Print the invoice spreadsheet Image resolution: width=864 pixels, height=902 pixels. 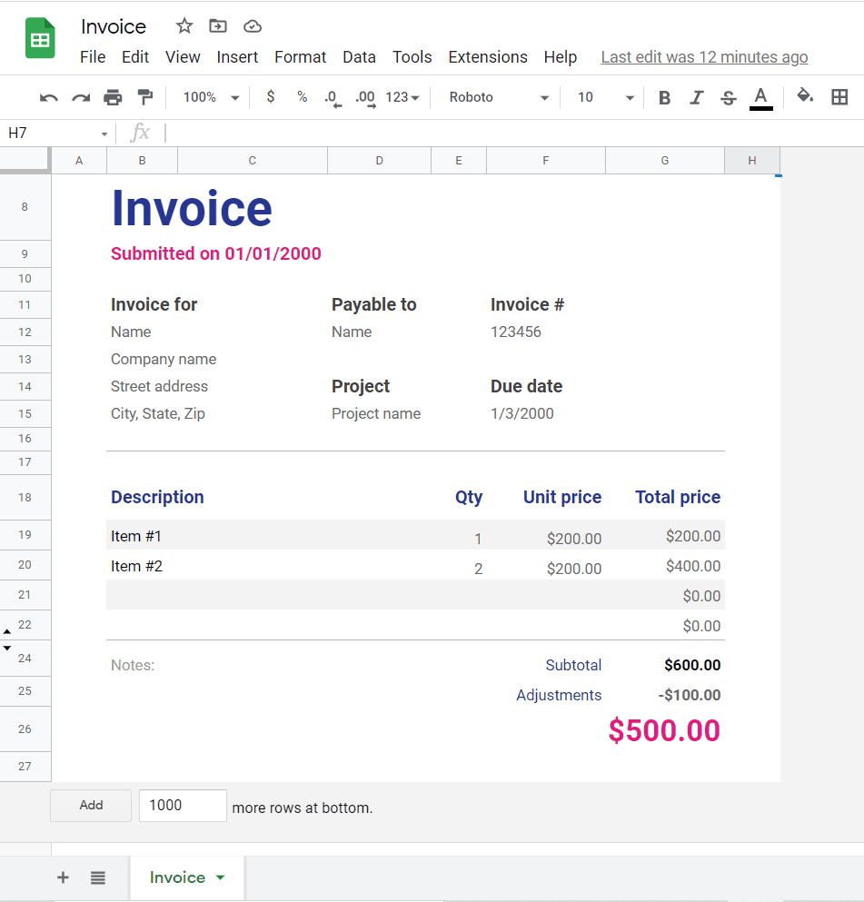point(113,97)
